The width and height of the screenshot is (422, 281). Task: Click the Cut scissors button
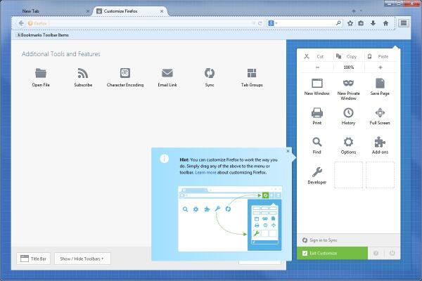317,56
